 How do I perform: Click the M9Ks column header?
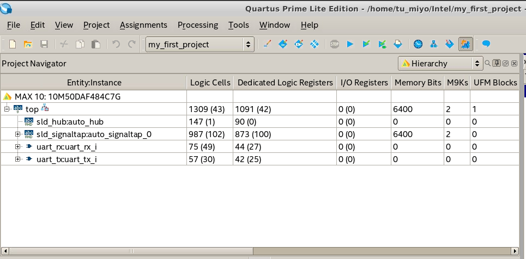tap(457, 82)
